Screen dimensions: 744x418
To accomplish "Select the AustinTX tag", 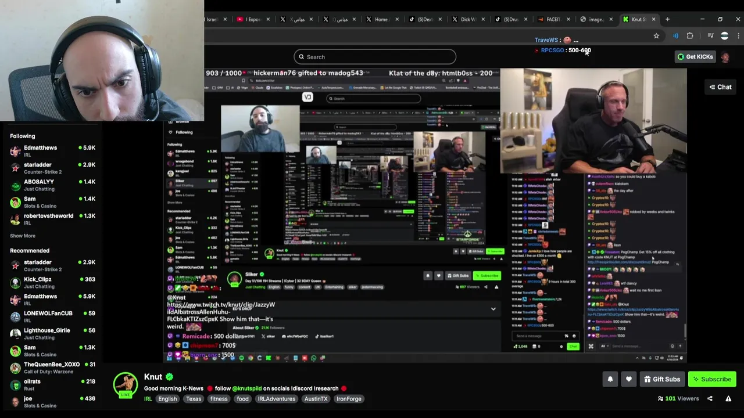I will pyautogui.click(x=316, y=399).
